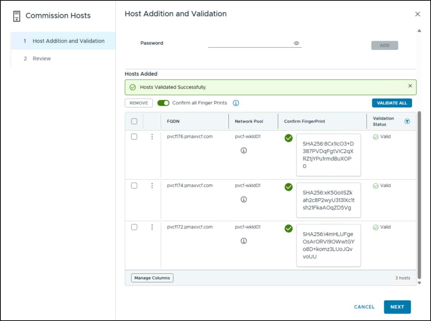Click green fingerprint checkmark for pvcf176.pmaxvcf.com
Viewport: 431px width, 321px height.
[x=289, y=138]
